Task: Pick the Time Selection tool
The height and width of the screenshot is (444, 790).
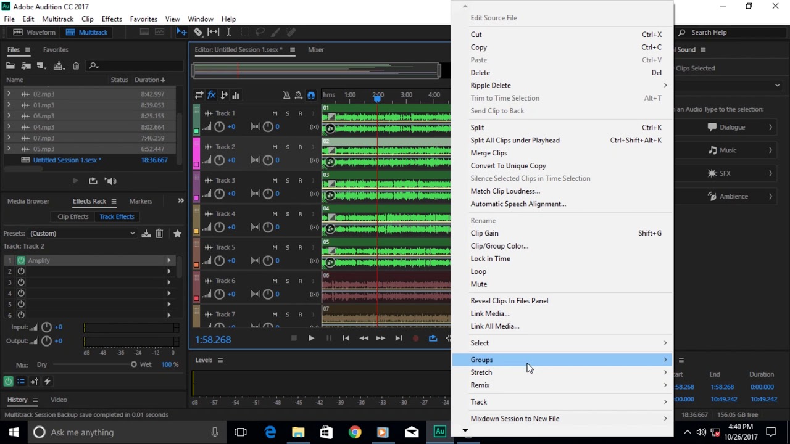Action: (x=228, y=32)
